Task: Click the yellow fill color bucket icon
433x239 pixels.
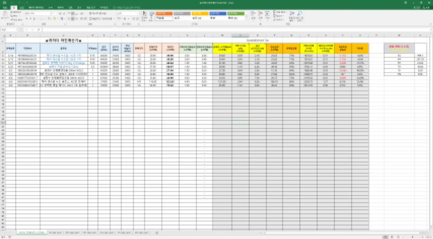Action: 55,19
